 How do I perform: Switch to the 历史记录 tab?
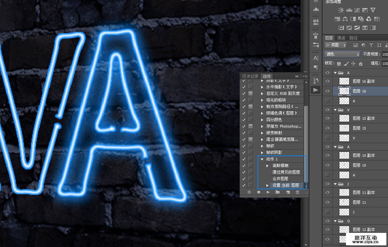250,76
